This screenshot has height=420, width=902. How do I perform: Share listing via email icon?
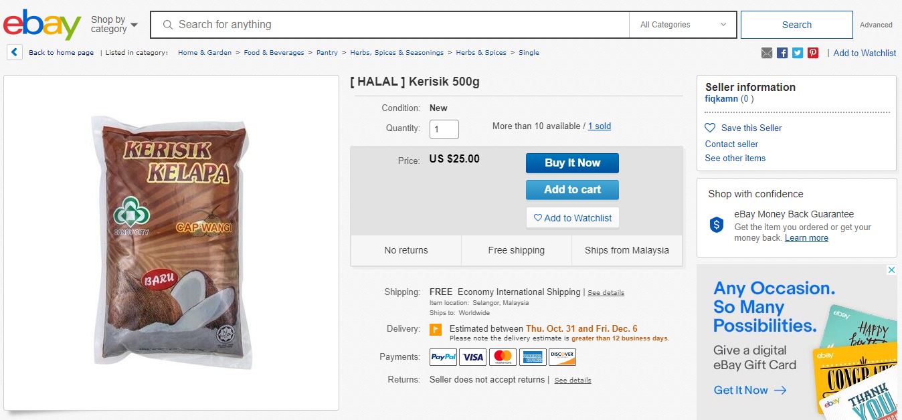767,53
